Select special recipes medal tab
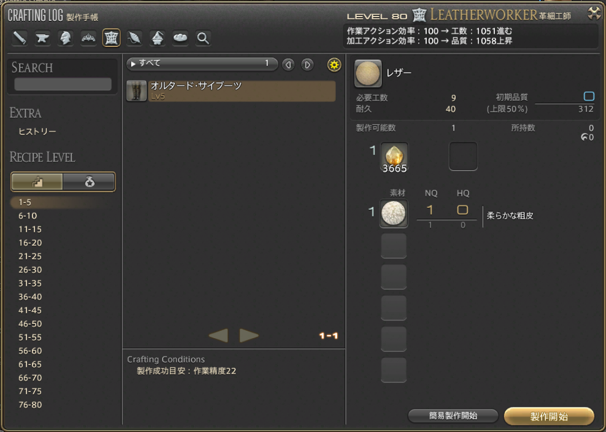Image resolution: width=606 pixels, height=432 pixels. (x=89, y=182)
